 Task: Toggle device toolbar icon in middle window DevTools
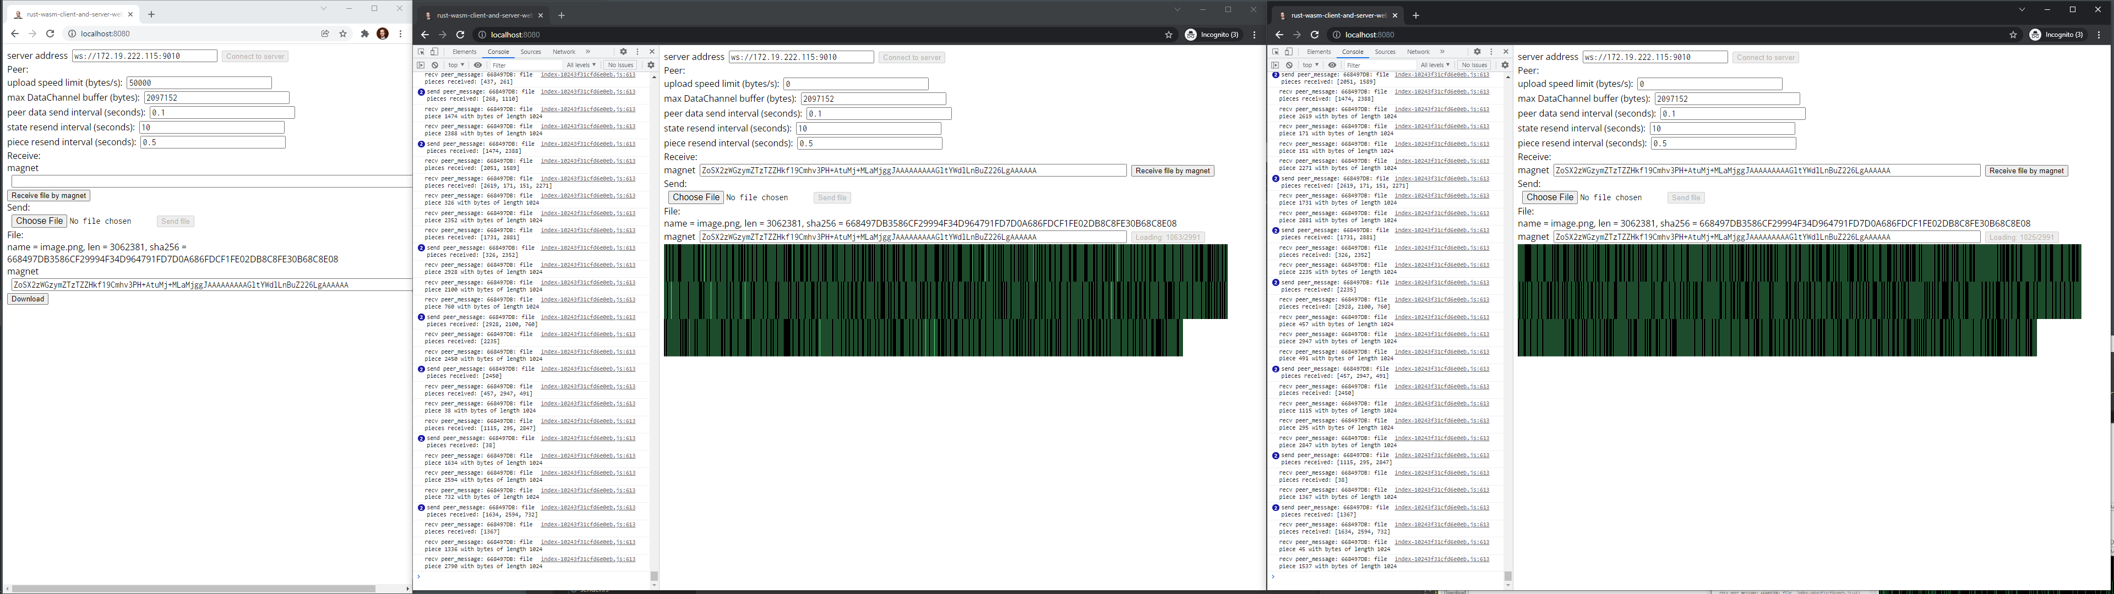click(435, 52)
